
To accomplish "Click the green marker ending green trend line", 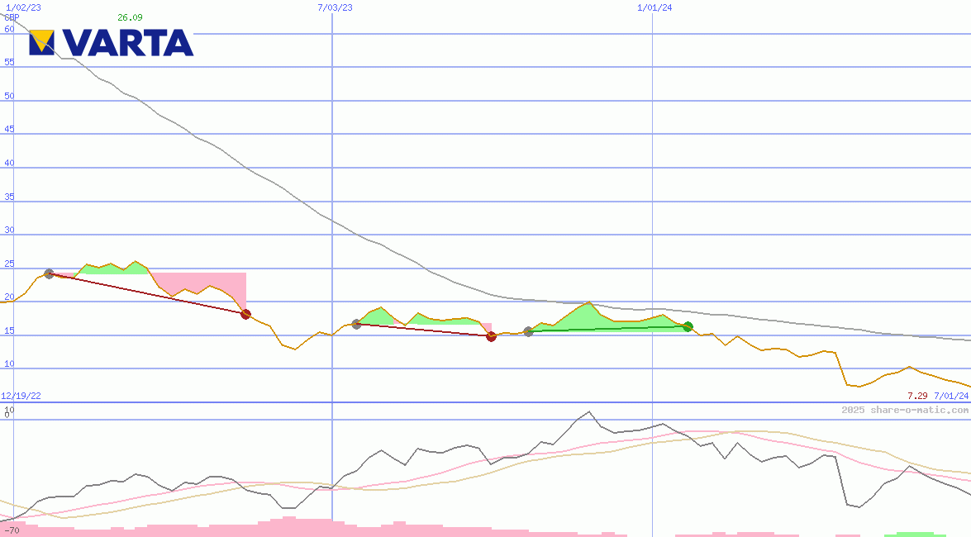I will point(688,326).
